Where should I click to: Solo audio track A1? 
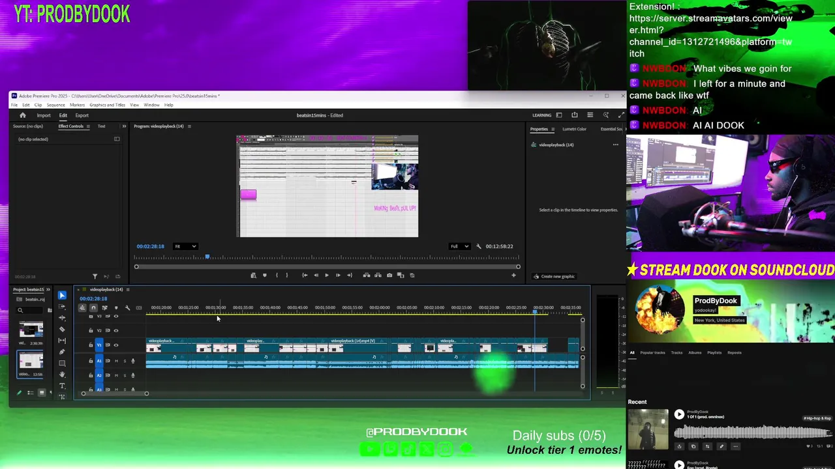click(125, 361)
